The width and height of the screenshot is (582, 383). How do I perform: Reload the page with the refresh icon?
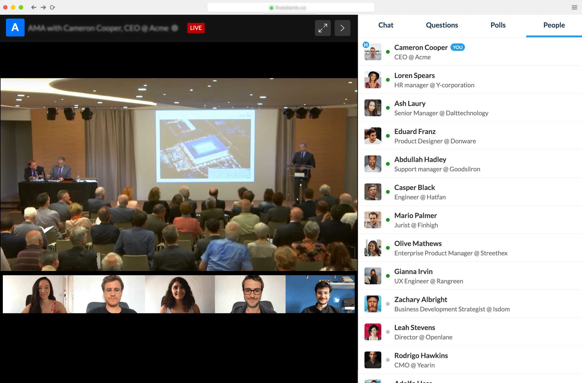pyautogui.click(x=53, y=7)
